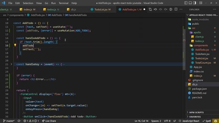The width and height of the screenshot is (219, 123).
Task: Change indentation via Spaces: 2
Action: [156, 121]
